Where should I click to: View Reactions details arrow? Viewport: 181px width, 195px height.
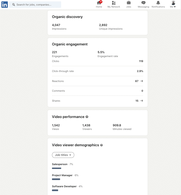tap(142, 81)
